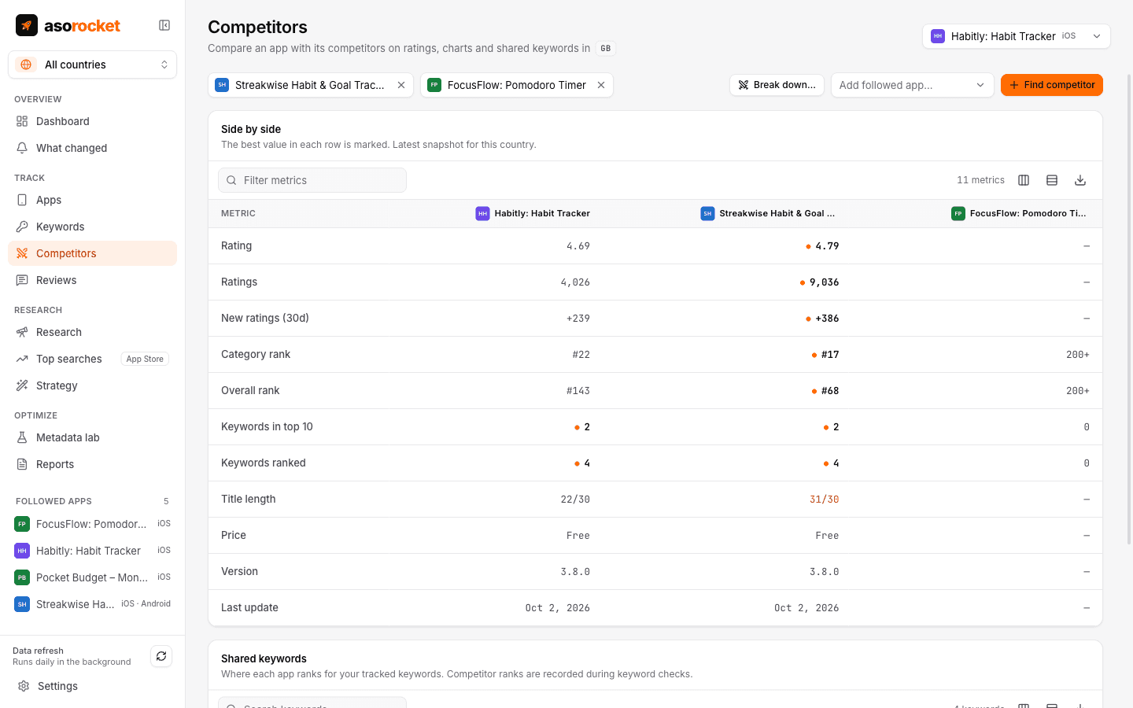Click the FocusFlow: Pomodoro column header
Screen dimensions: 1133x708
point(1019,213)
